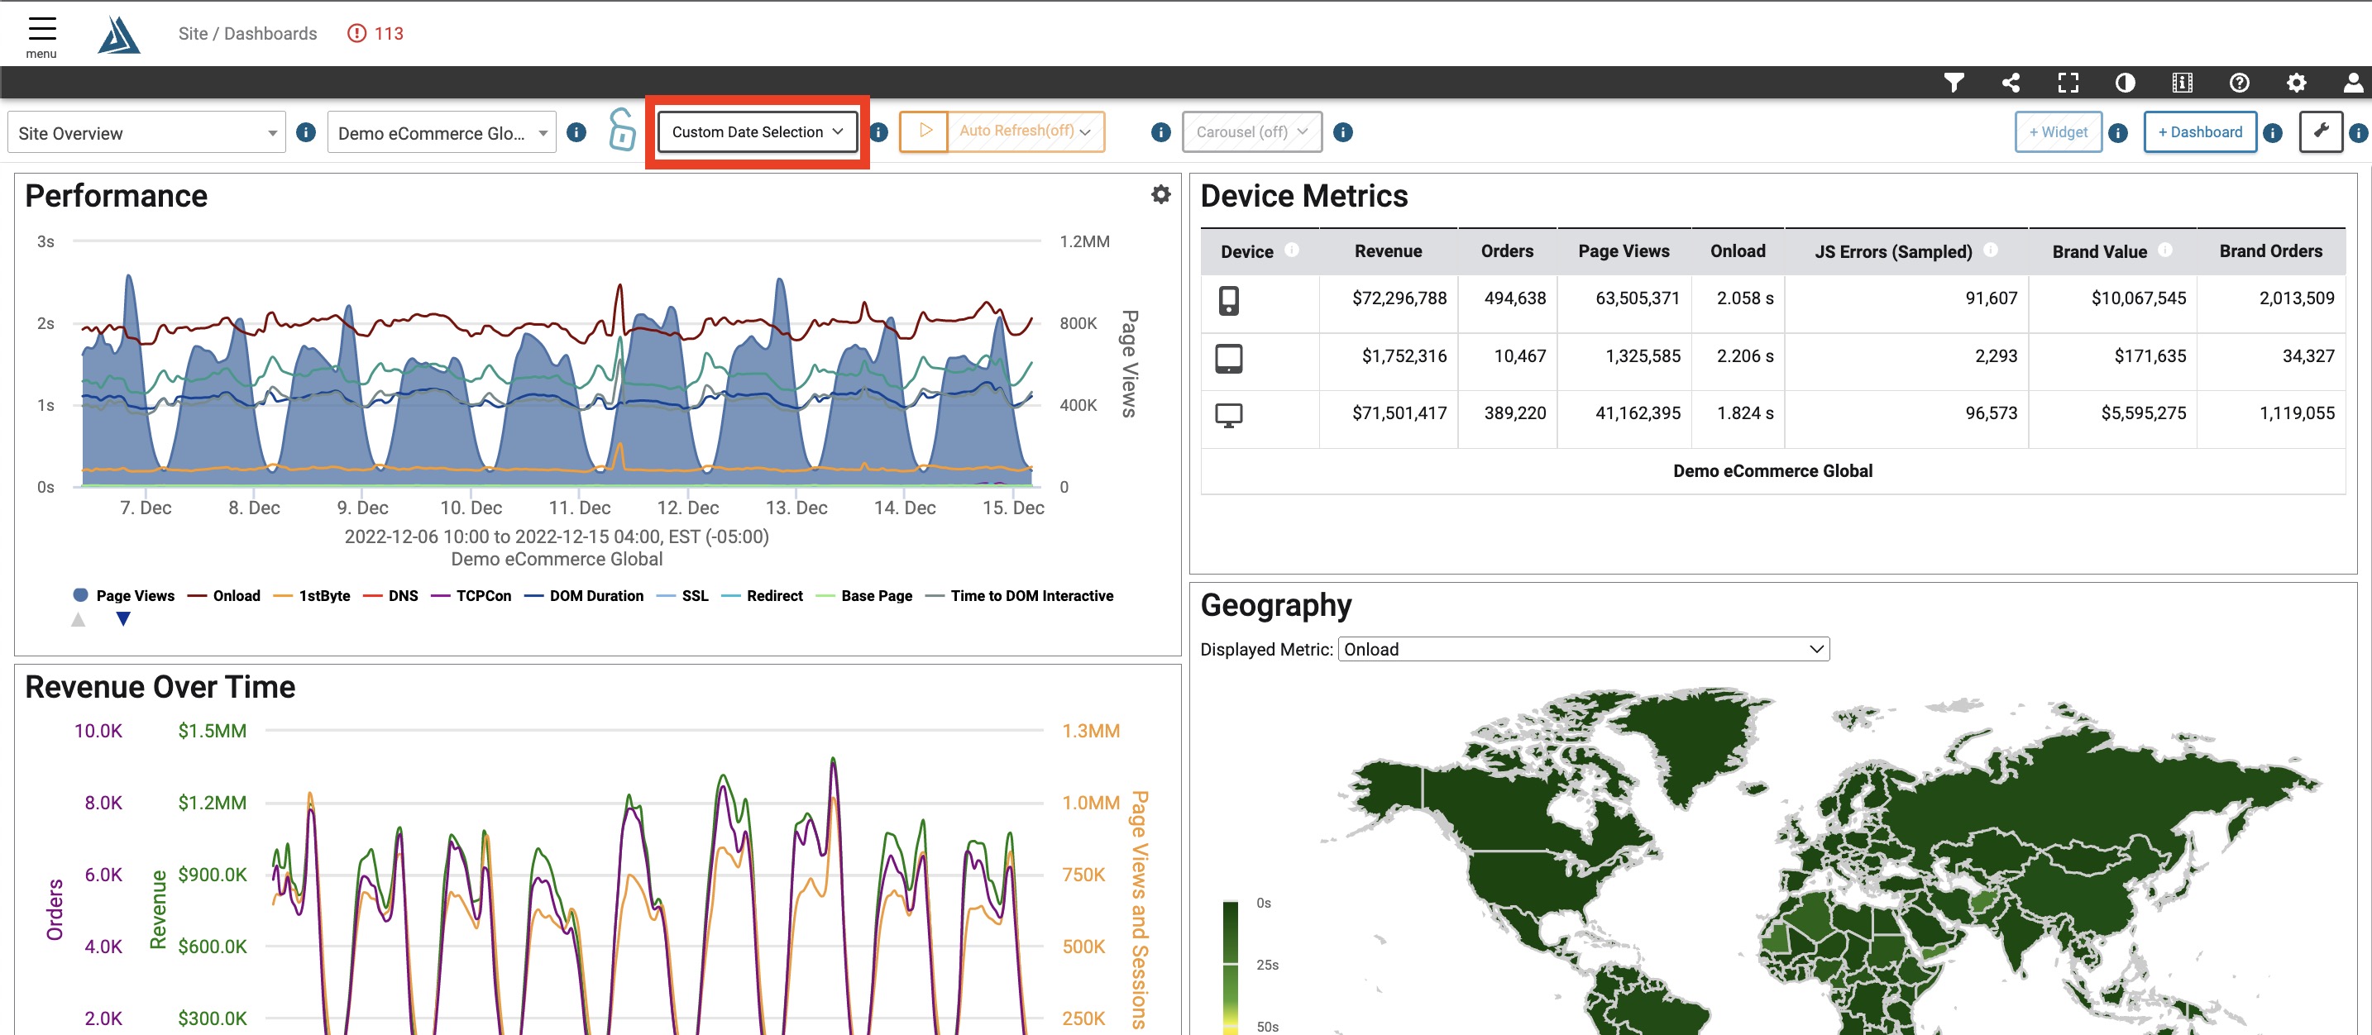Toggle Redirect series in legend
Image resolution: width=2372 pixels, height=1035 pixels.
coord(762,595)
